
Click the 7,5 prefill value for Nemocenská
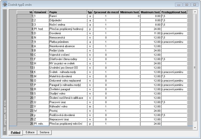(x=174, y=37)
